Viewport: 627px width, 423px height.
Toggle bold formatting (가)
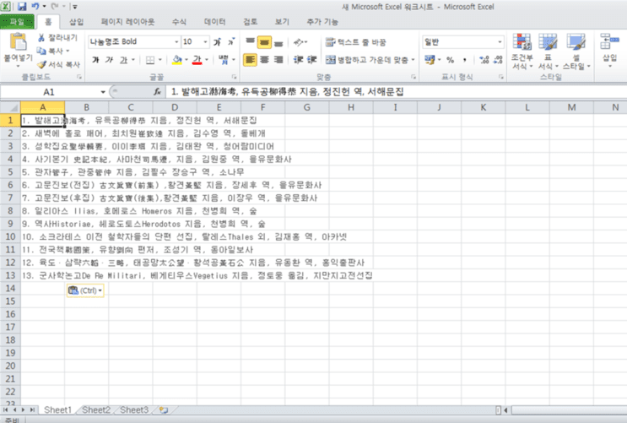point(95,60)
